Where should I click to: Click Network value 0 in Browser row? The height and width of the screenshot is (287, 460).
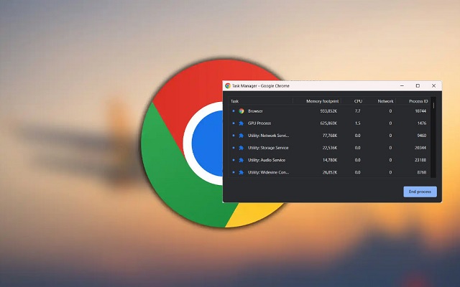(390, 111)
